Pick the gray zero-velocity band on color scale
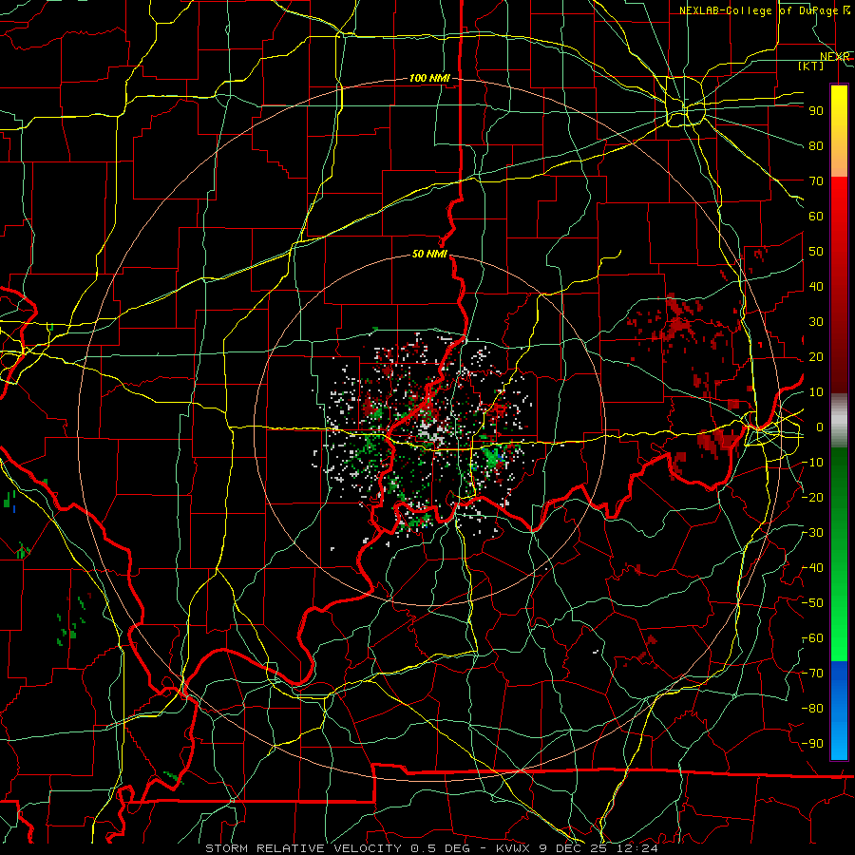The height and width of the screenshot is (855, 855). [839, 421]
